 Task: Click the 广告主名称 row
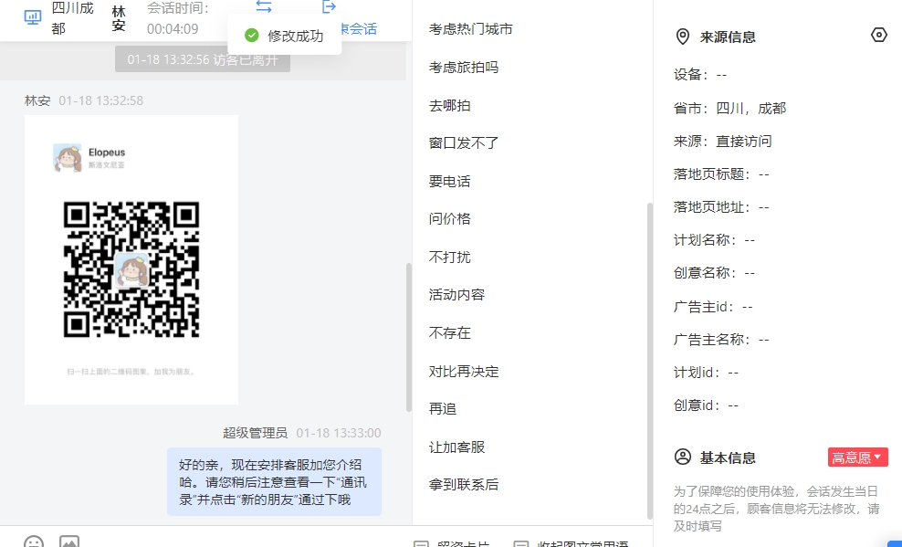coord(721,340)
